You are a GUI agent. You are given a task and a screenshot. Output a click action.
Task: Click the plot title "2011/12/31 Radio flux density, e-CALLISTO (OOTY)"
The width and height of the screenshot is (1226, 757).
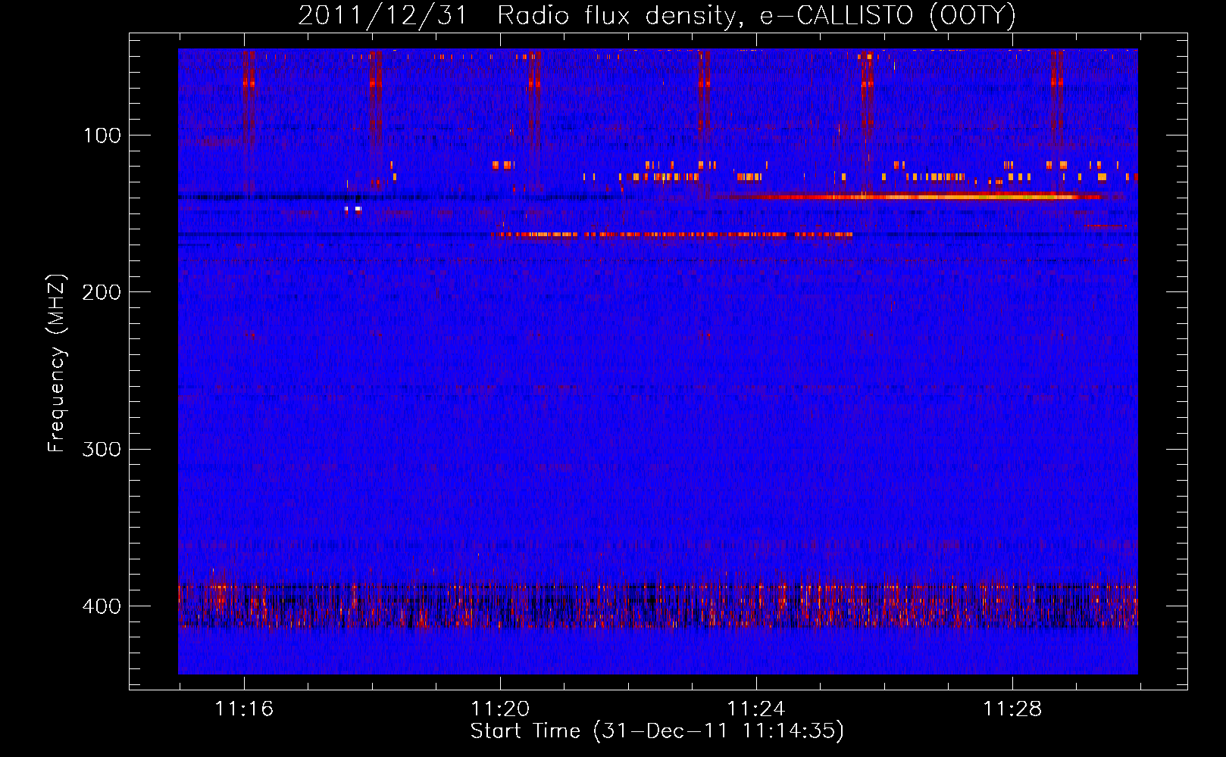(x=656, y=15)
